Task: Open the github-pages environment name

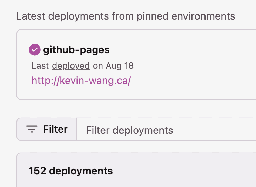Action: coord(76,50)
